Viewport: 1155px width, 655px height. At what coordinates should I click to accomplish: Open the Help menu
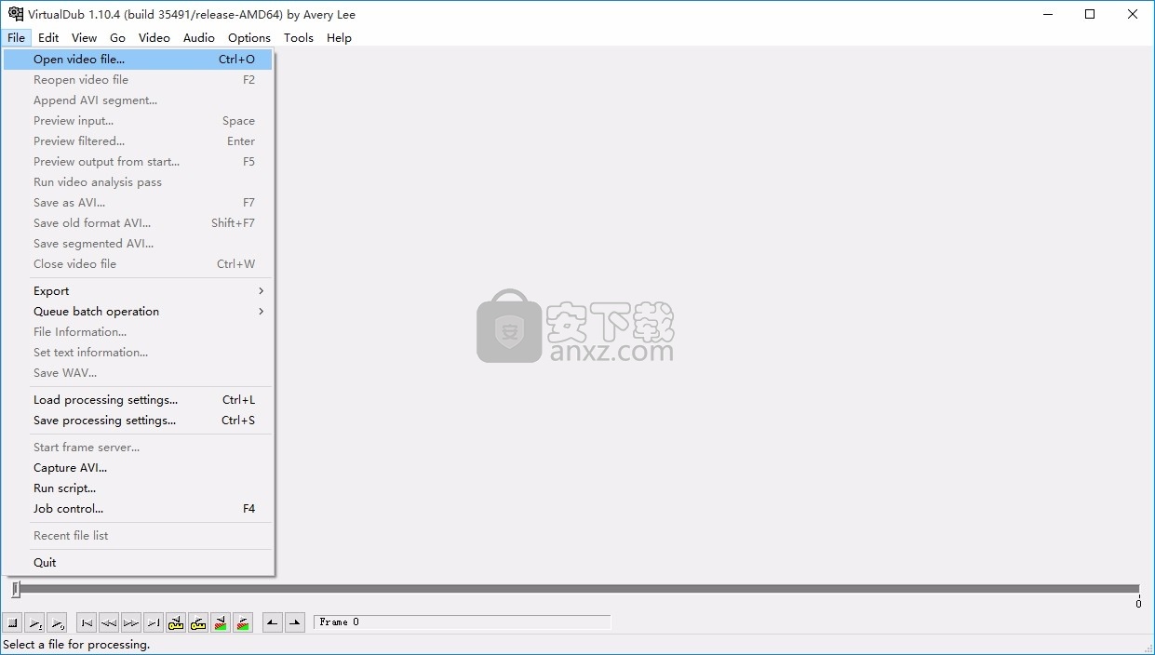coord(339,37)
